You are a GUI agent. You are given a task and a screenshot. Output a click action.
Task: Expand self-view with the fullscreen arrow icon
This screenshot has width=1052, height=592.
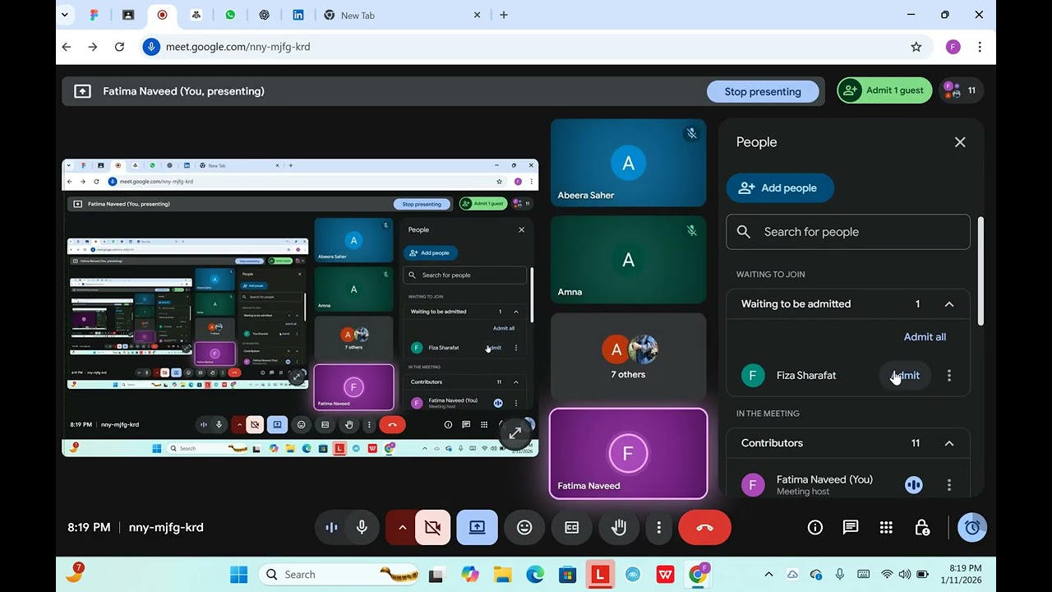515,433
